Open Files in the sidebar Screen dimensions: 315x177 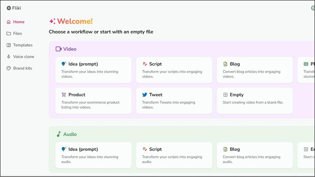click(x=17, y=33)
